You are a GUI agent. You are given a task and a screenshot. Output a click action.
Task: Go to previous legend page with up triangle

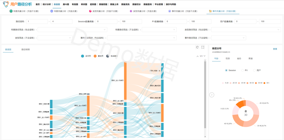[197, 56]
